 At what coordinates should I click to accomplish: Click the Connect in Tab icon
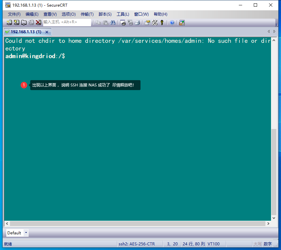(x=24, y=23)
